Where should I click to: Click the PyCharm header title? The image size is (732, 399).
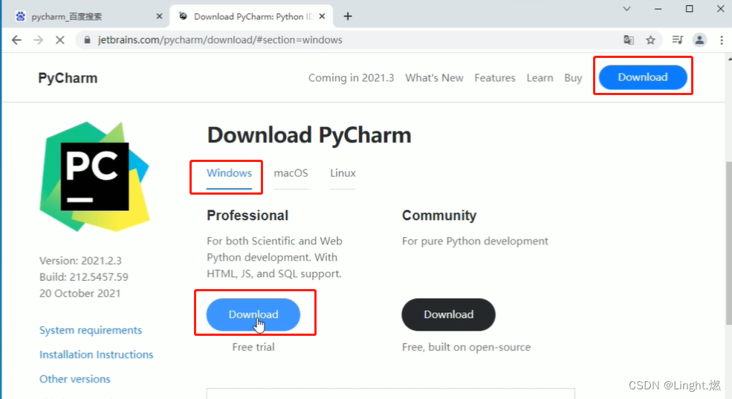[68, 78]
